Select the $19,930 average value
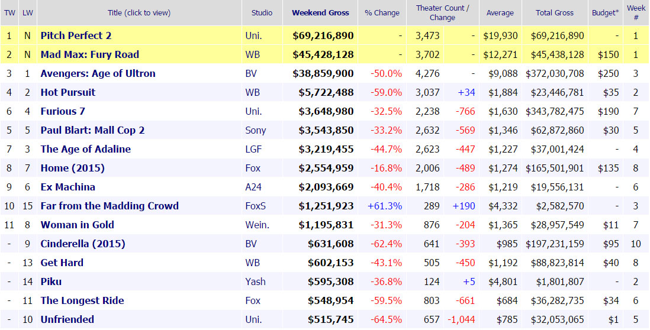This screenshot has height=330, width=650. (500, 35)
